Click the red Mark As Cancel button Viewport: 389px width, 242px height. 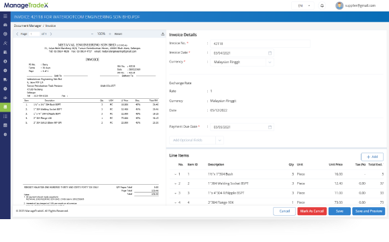click(x=312, y=211)
